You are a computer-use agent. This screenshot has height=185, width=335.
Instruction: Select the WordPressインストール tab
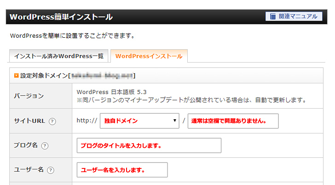[149, 56]
